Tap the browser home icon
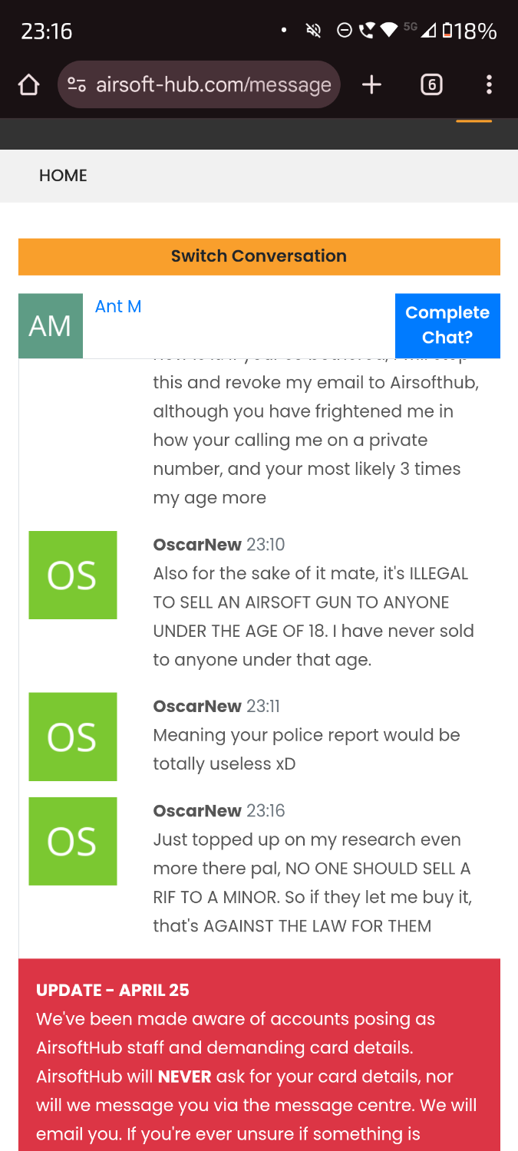 [28, 84]
